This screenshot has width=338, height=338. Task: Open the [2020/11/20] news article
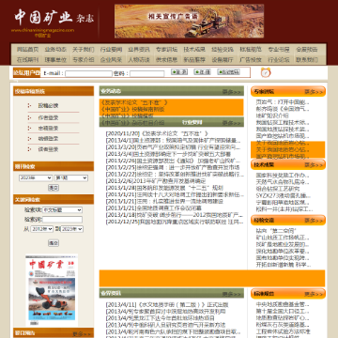[x=157, y=133]
